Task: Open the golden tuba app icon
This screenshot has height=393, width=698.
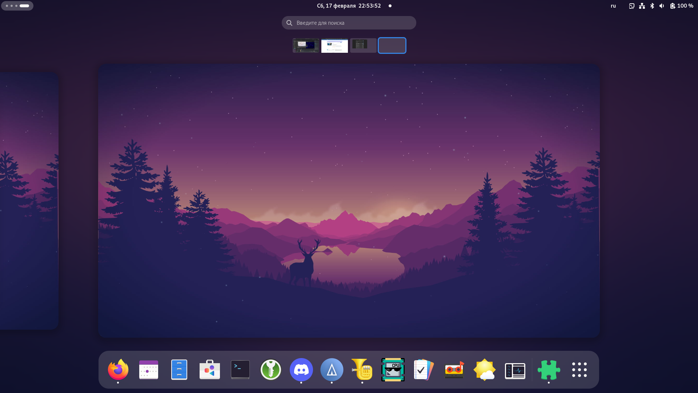Action: point(362,370)
